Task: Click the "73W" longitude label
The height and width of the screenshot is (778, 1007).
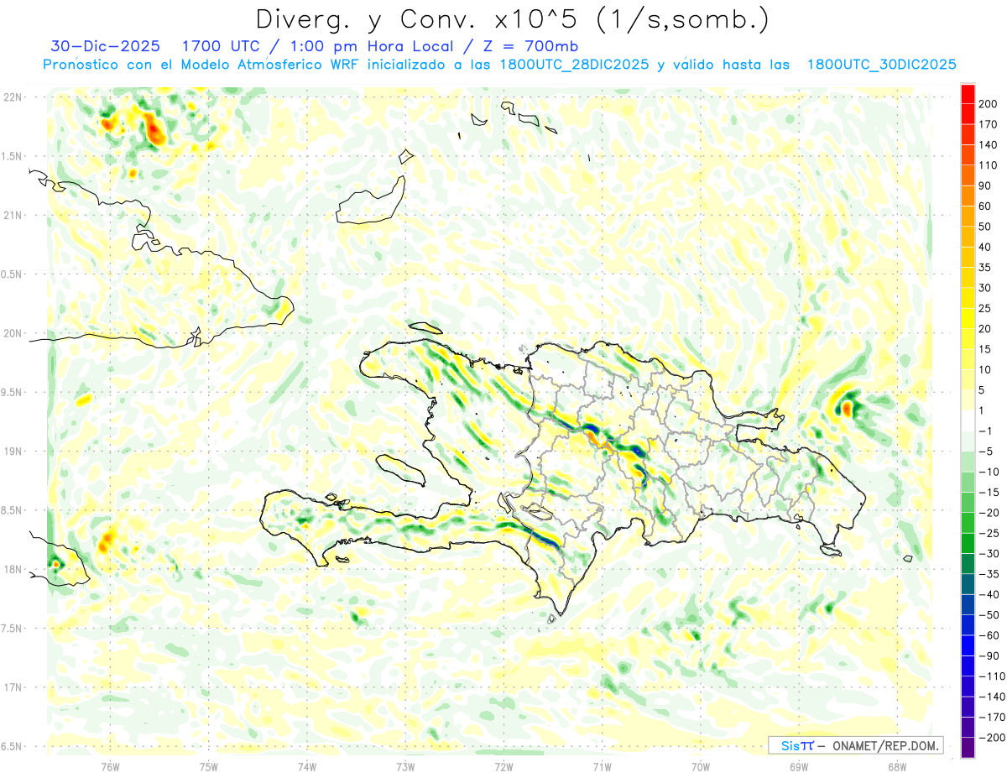Action: click(x=405, y=766)
